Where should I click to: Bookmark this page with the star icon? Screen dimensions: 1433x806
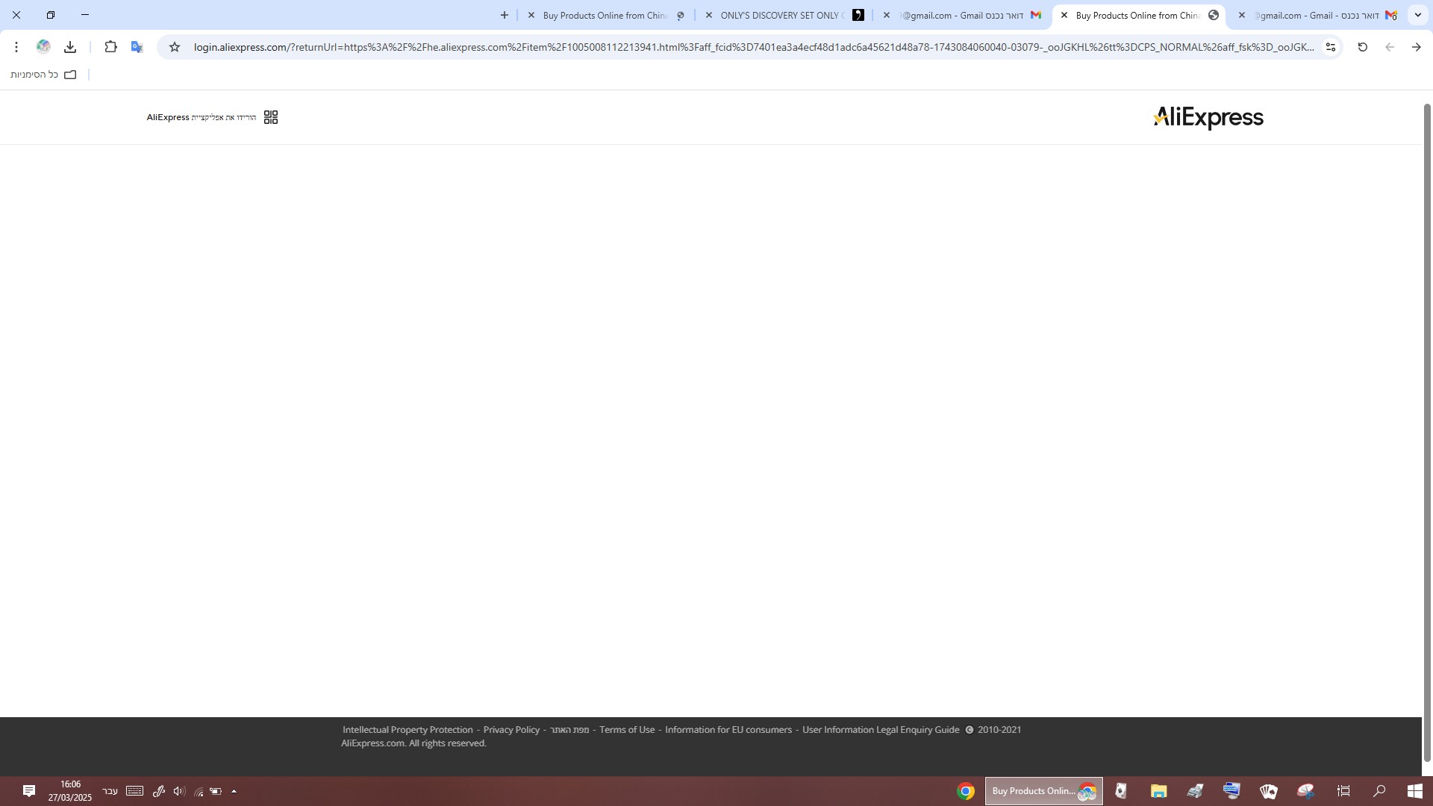(x=175, y=47)
